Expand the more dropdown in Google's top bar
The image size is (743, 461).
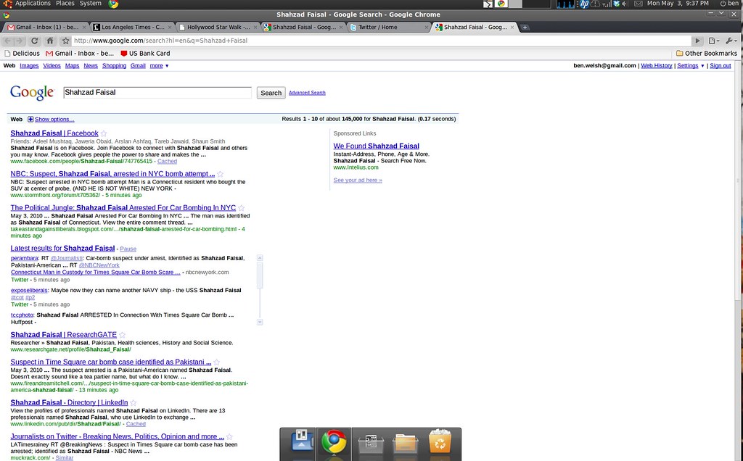click(x=159, y=66)
